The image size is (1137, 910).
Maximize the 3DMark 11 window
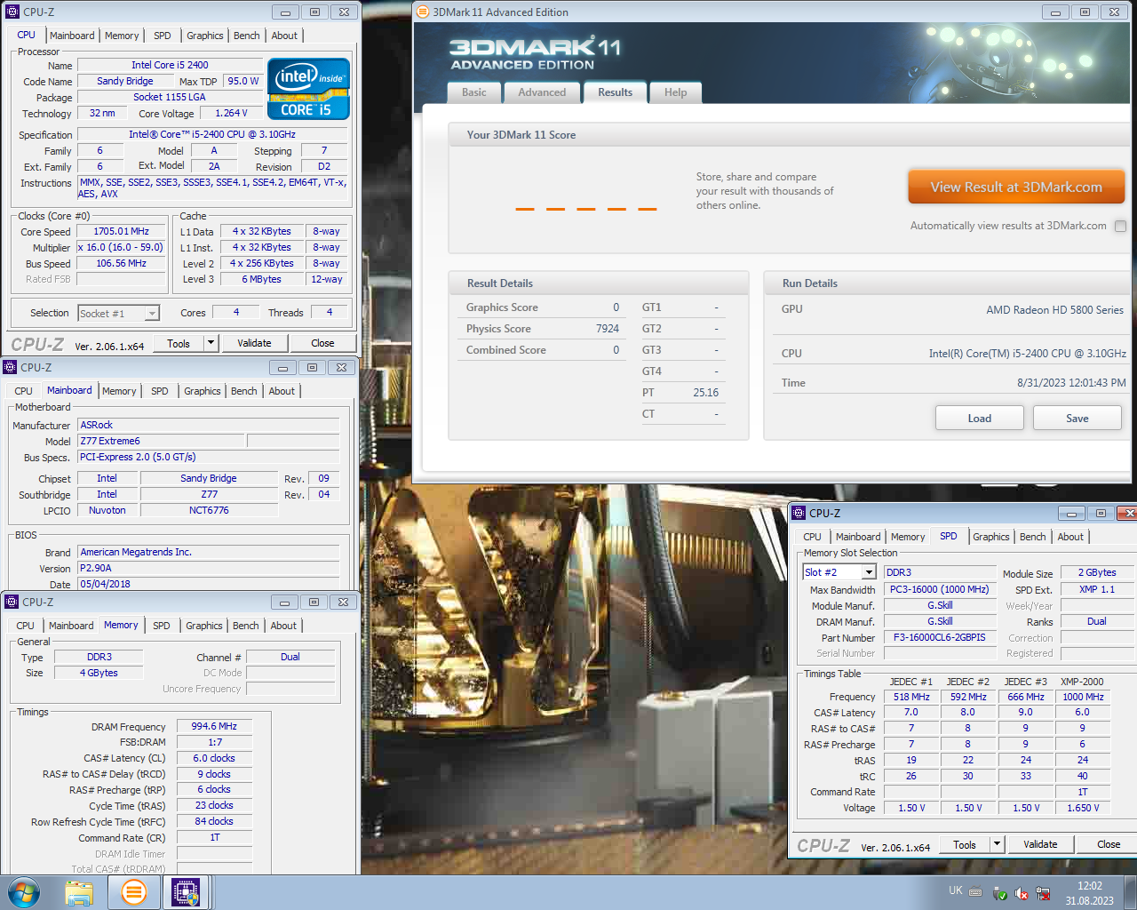pyautogui.click(x=1085, y=12)
